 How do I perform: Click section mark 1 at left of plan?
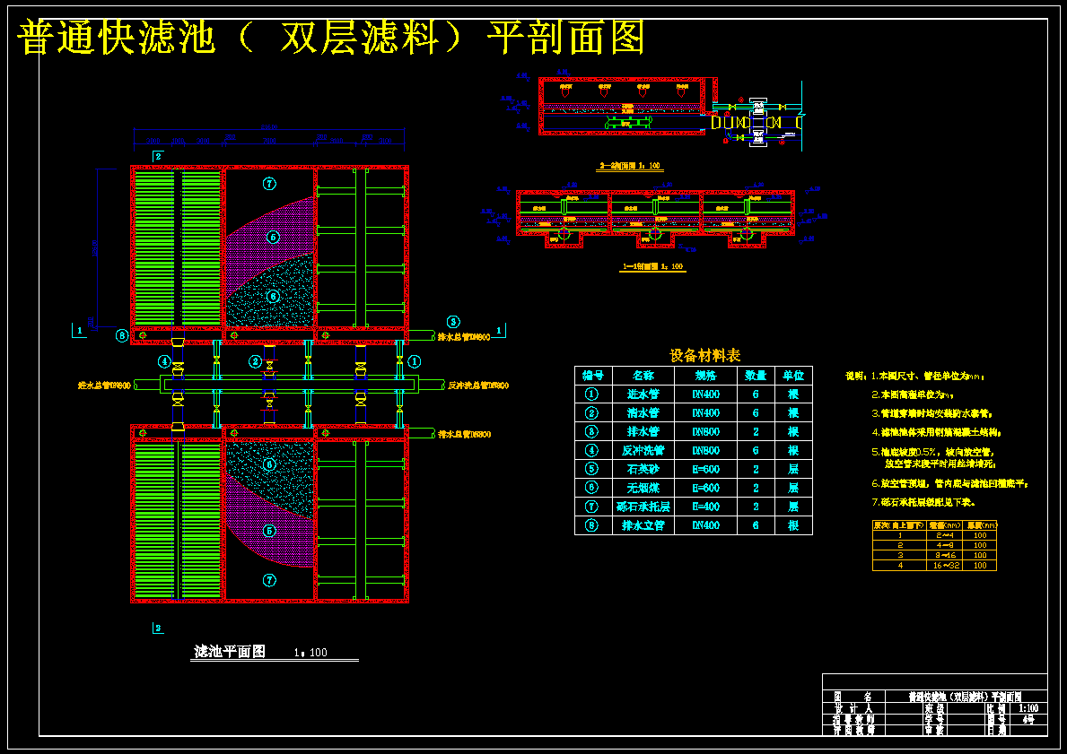click(80, 331)
